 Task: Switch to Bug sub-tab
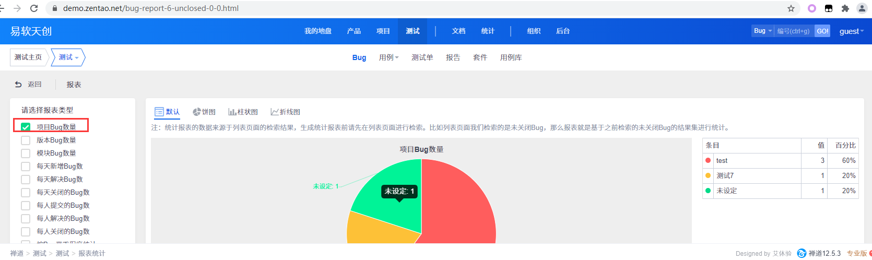pos(359,57)
